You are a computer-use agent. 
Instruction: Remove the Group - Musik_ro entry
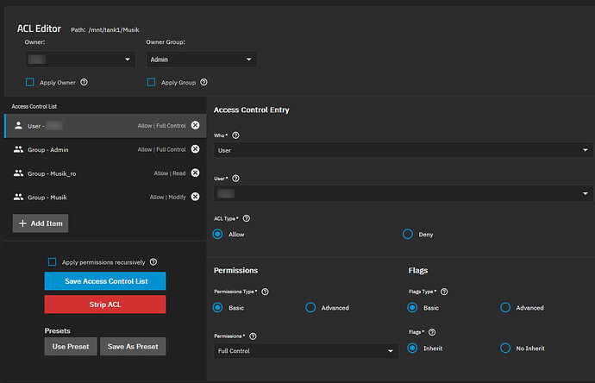coord(195,173)
